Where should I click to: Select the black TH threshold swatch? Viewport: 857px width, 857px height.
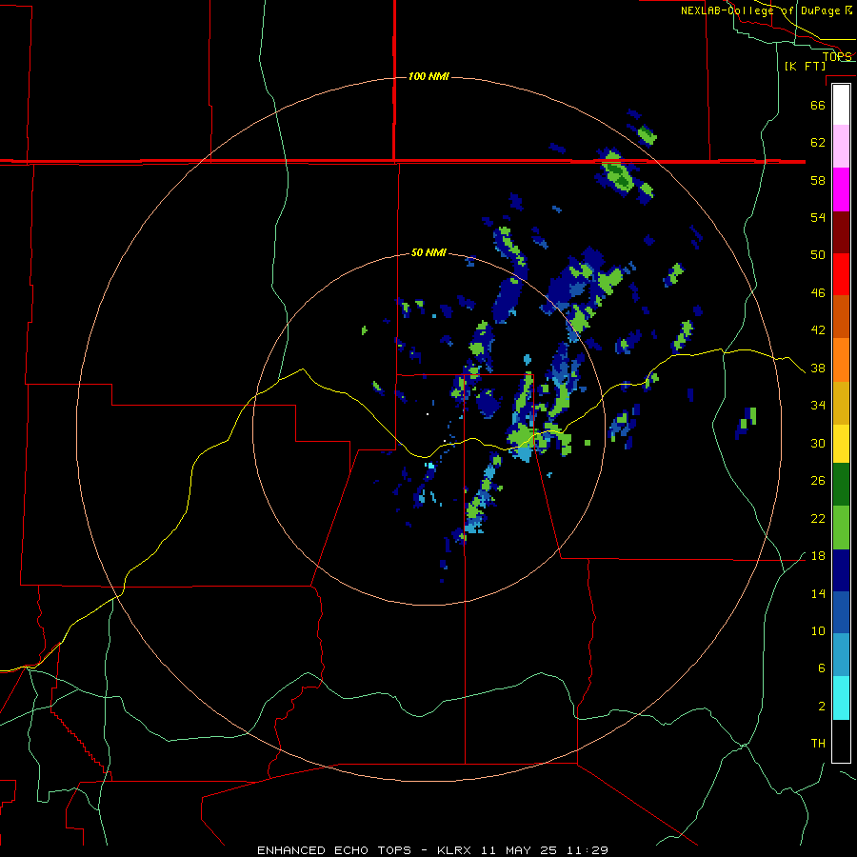coord(841,741)
